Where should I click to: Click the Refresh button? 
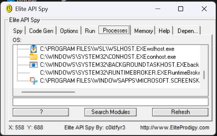[180, 112]
